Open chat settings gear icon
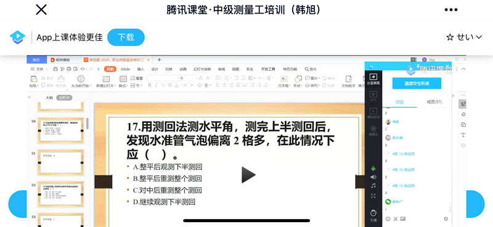The width and height of the screenshot is (493, 227). (446, 218)
